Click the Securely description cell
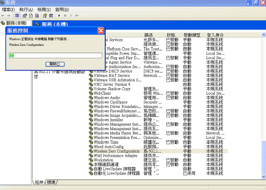Screen dimensions: 266x190 (x=152, y=102)
